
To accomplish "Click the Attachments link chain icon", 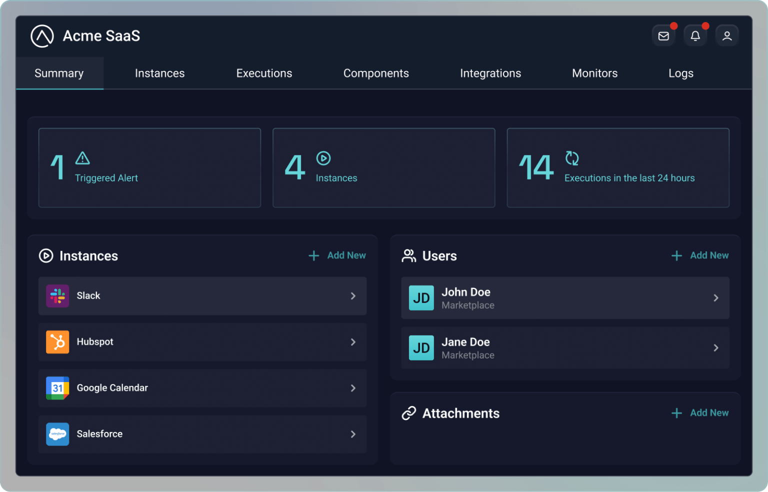I will [x=409, y=413].
